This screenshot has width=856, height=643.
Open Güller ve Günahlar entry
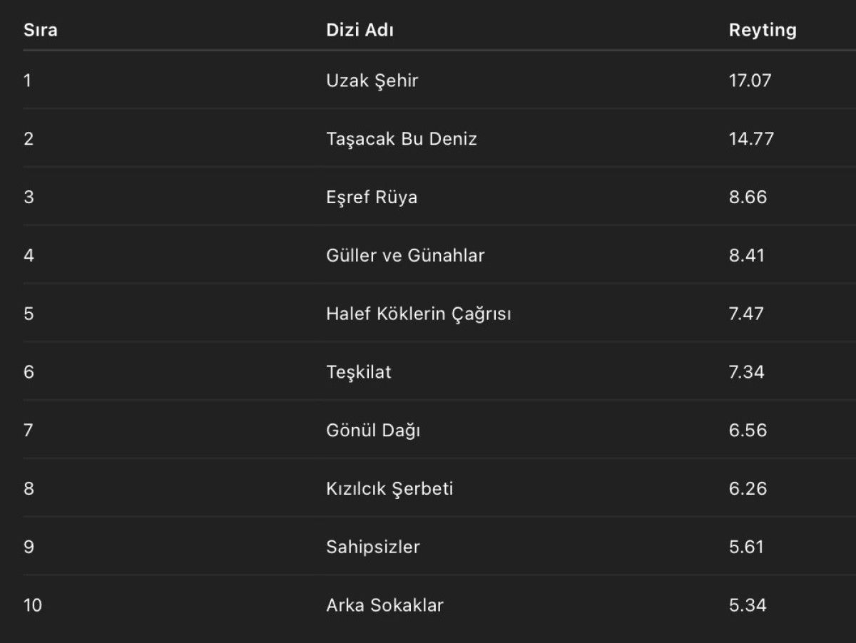coord(405,255)
